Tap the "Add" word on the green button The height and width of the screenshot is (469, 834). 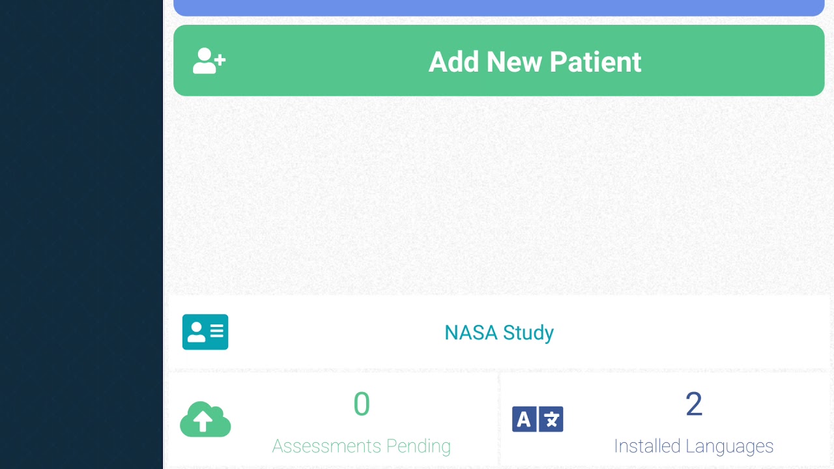453,62
